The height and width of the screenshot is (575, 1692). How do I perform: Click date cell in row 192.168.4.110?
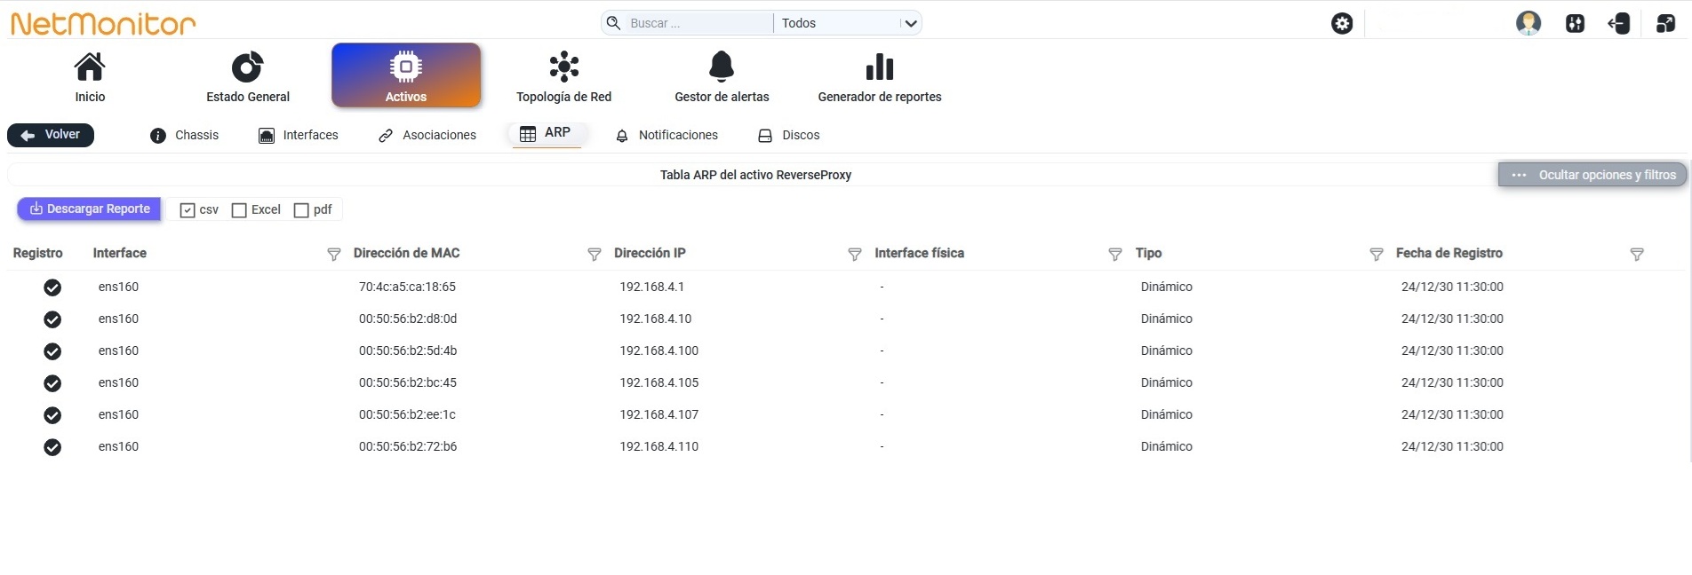1452,446
